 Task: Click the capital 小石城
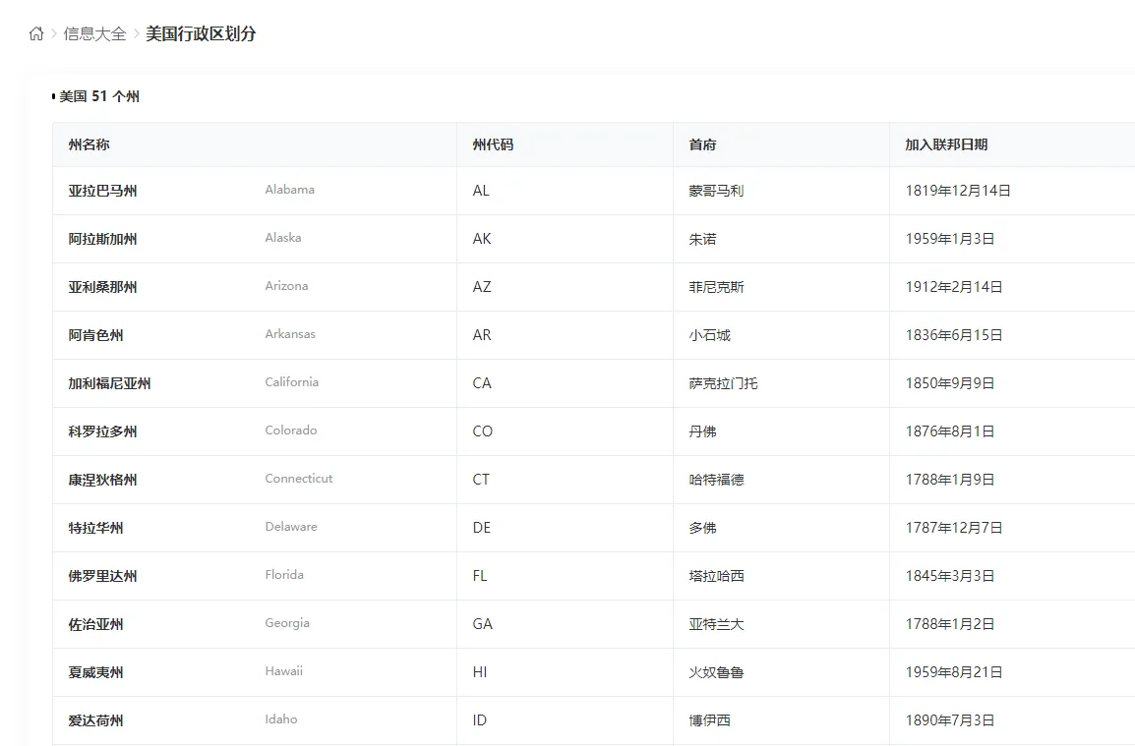(709, 336)
